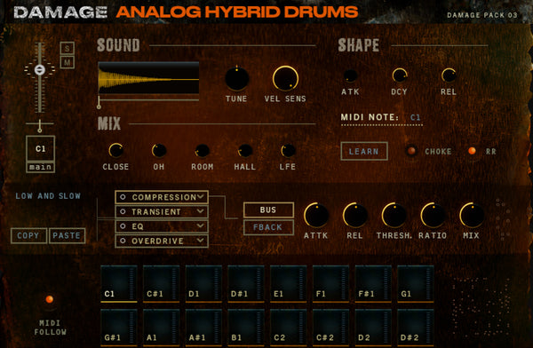
Task: Click the TUNE knob
Action: click(237, 78)
